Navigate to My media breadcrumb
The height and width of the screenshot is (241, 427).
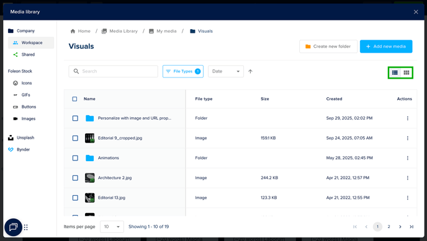pyautogui.click(x=163, y=31)
